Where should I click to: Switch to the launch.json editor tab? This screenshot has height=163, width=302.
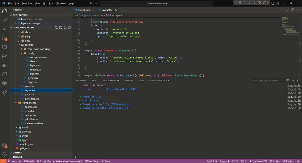tap(84, 10)
